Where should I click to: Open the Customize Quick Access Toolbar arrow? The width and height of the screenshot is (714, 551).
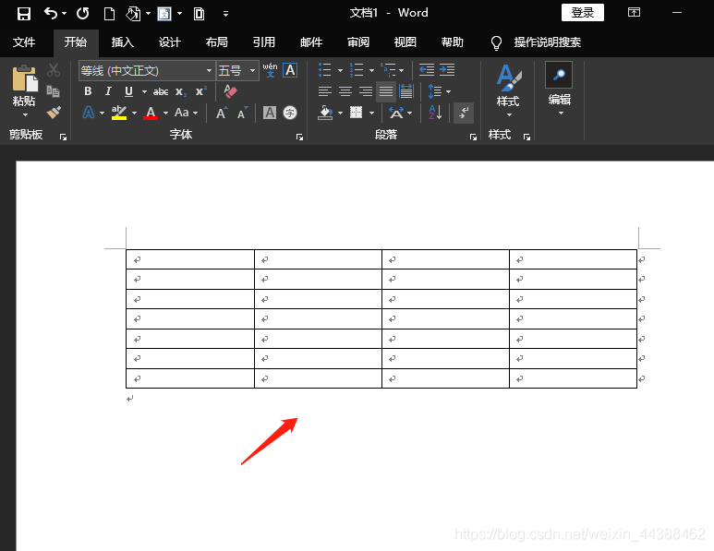tap(225, 14)
